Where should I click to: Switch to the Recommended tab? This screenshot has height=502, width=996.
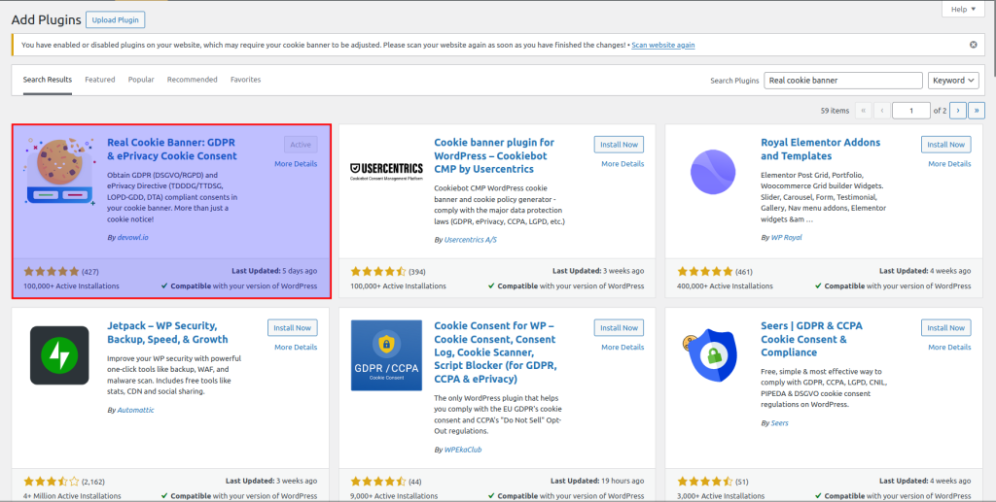click(192, 80)
